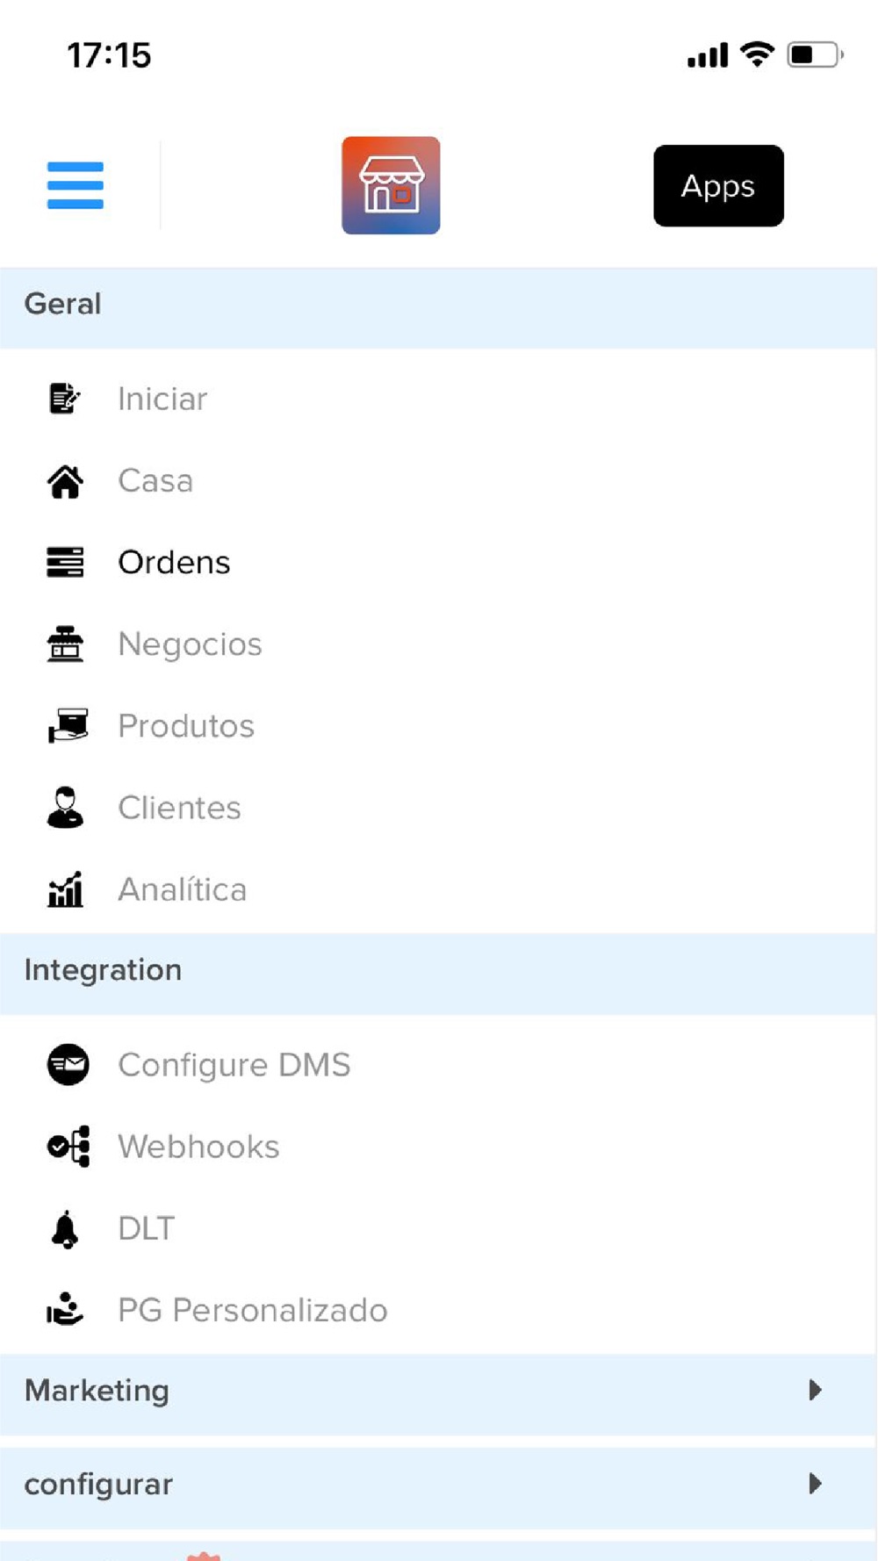Open the Produtos menu entry

click(186, 726)
